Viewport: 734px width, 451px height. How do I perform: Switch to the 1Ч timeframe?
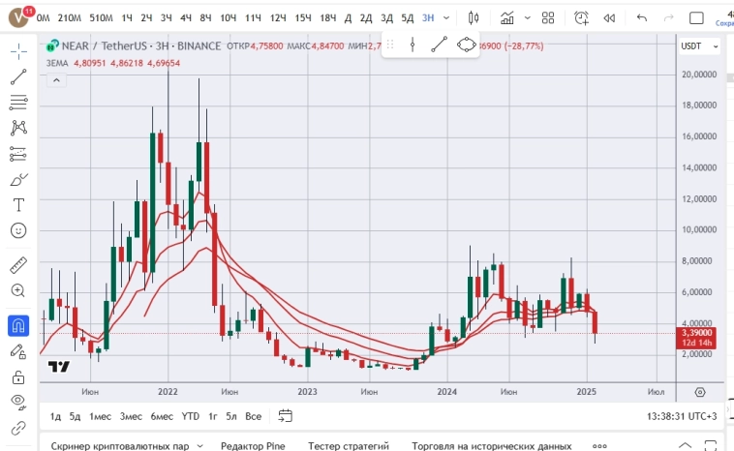pos(127,17)
